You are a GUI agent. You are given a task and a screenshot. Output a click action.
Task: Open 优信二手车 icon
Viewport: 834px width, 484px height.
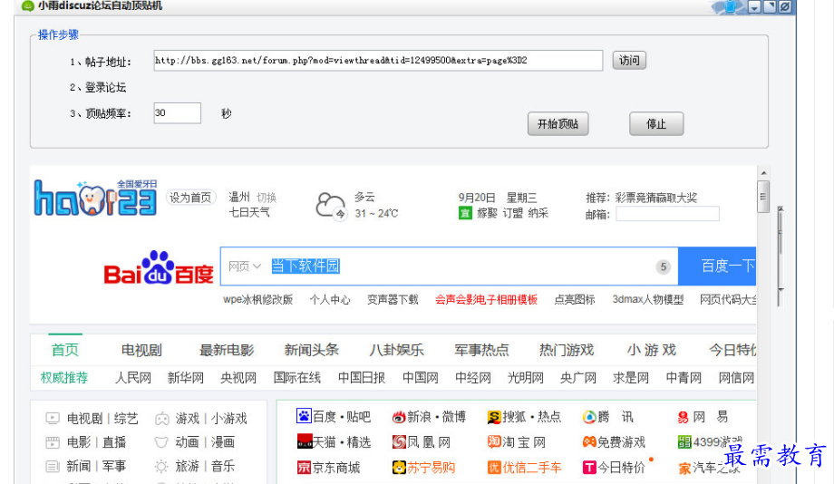click(494, 468)
